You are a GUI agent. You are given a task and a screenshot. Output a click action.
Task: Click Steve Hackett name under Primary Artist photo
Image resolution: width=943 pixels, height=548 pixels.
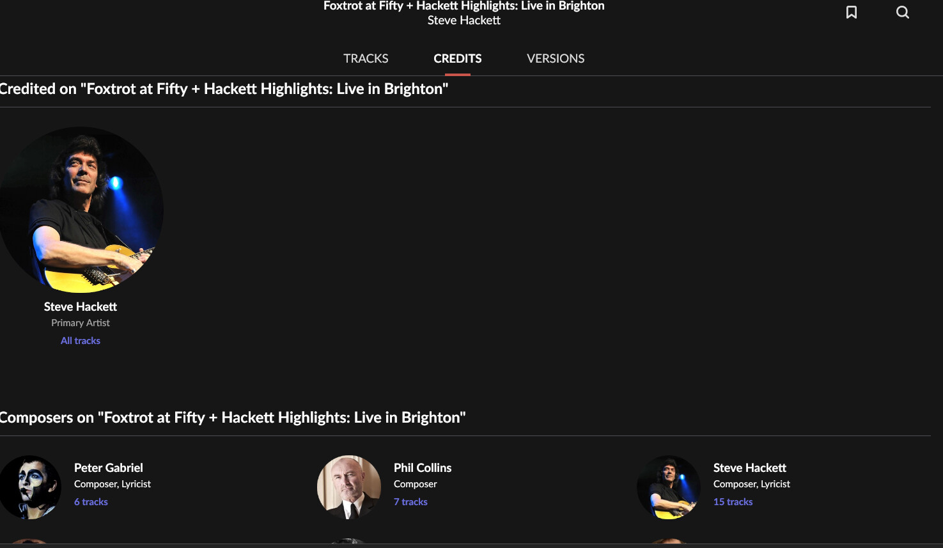pyautogui.click(x=81, y=307)
